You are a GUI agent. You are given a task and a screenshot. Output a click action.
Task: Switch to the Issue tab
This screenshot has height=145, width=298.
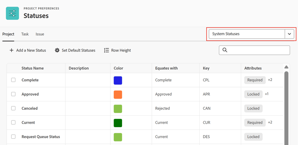[x=40, y=34]
